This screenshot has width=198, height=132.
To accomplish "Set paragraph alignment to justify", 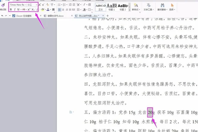I will [x=70, y=10].
